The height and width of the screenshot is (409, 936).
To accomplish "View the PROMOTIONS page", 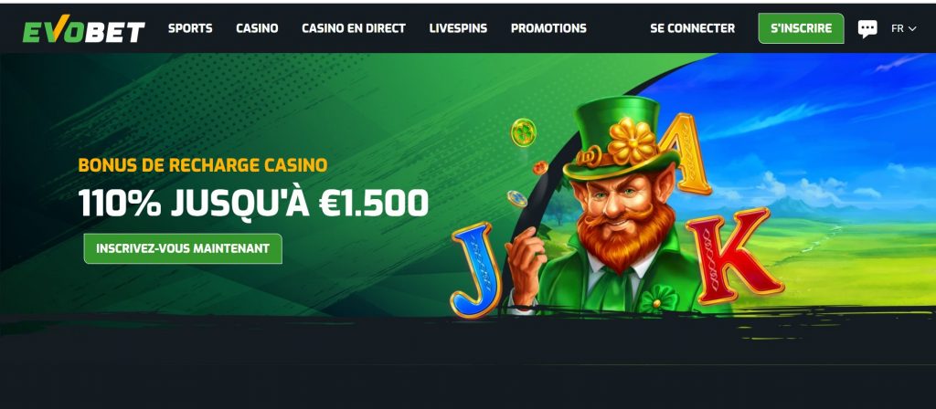I will click(548, 28).
